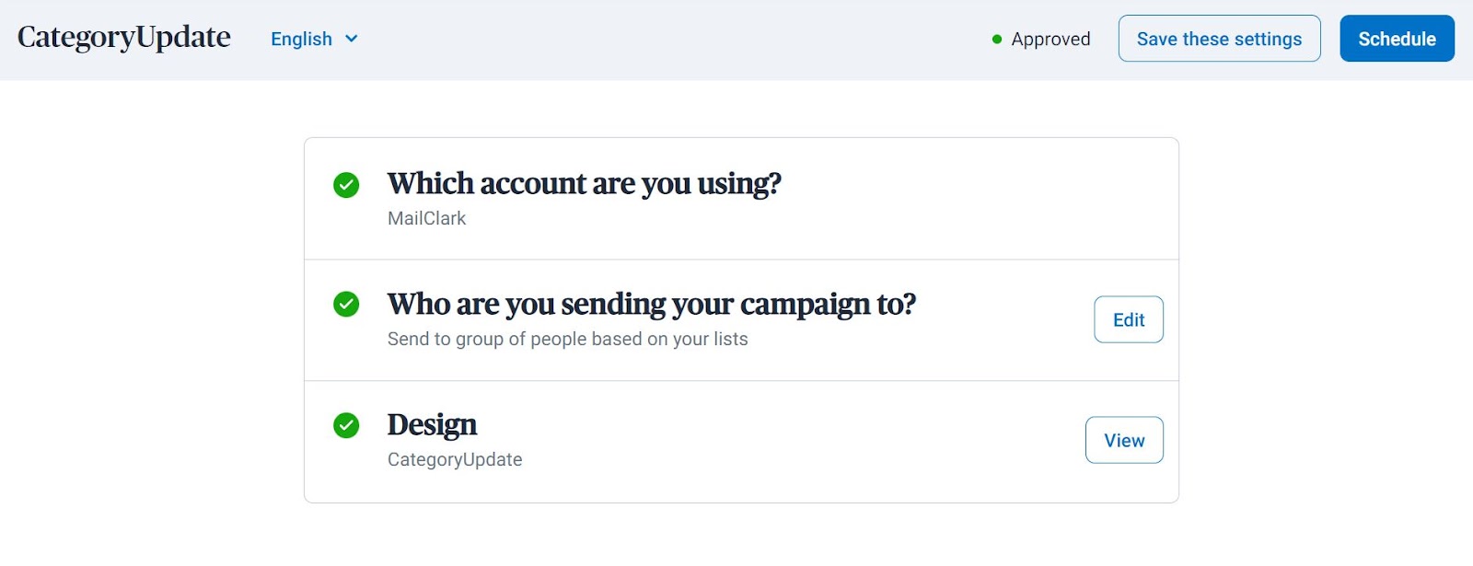View the CategoryUpdate design
This screenshot has height=566, width=1473.
[1124, 440]
